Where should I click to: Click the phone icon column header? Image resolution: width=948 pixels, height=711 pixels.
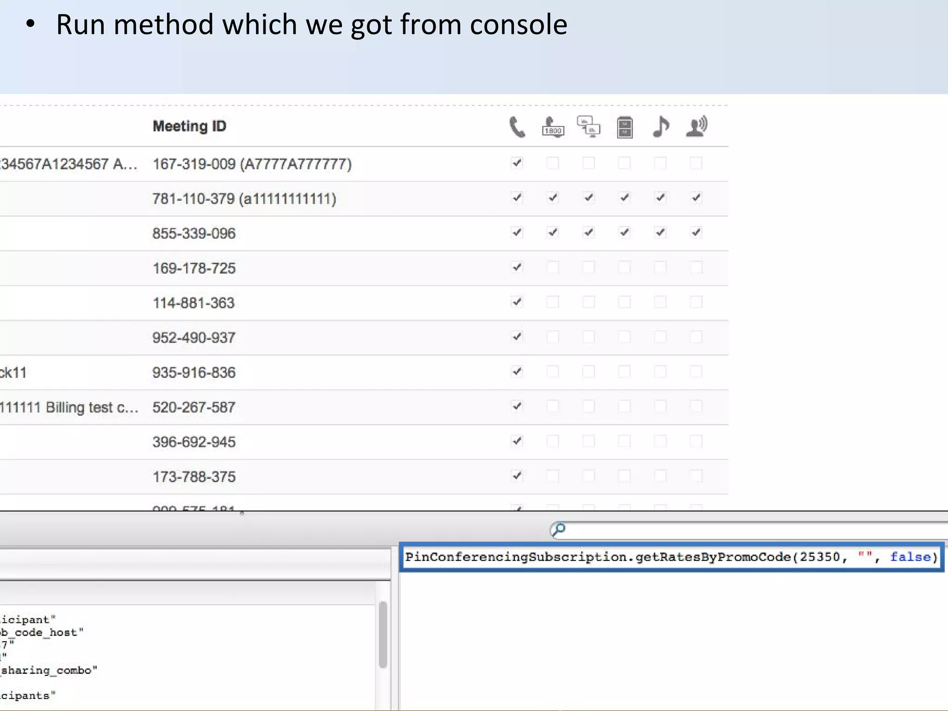point(517,127)
